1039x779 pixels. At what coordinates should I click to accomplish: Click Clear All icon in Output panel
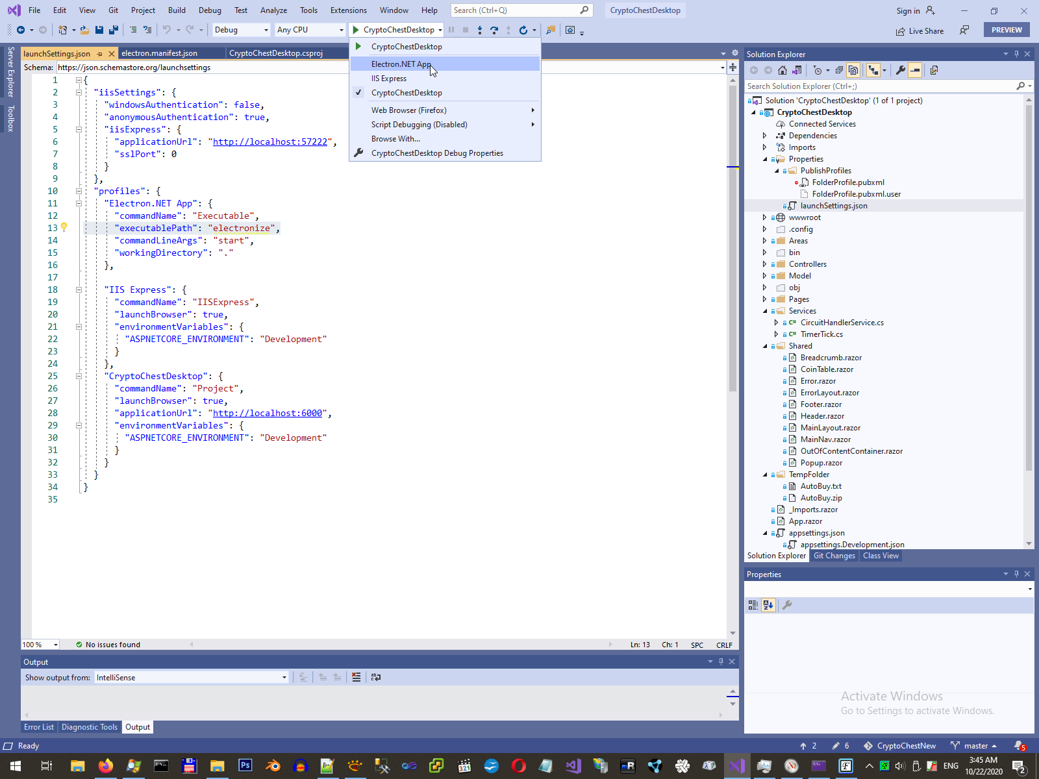coord(356,677)
